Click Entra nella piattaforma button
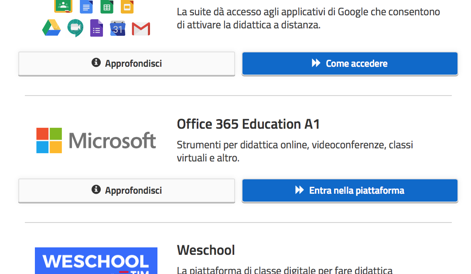The width and height of the screenshot is (471, 274). (350, 191)
